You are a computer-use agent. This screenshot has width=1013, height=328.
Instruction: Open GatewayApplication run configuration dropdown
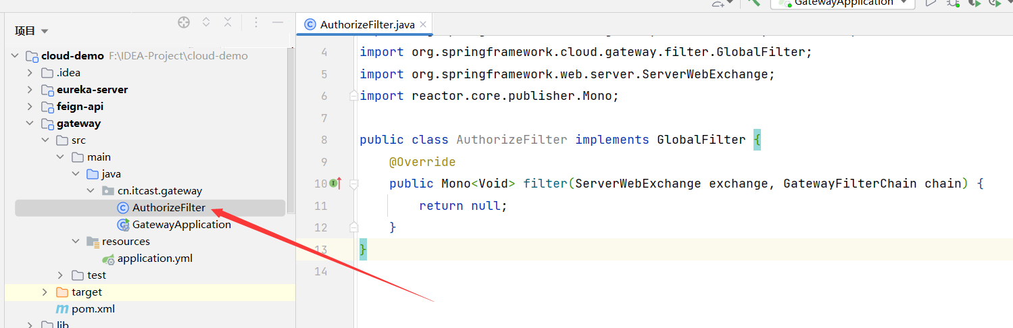(843, 3)
